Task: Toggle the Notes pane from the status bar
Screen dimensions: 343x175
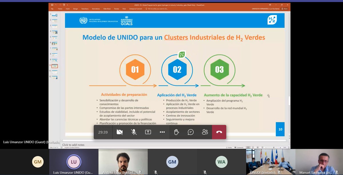Action: [230, 147]
